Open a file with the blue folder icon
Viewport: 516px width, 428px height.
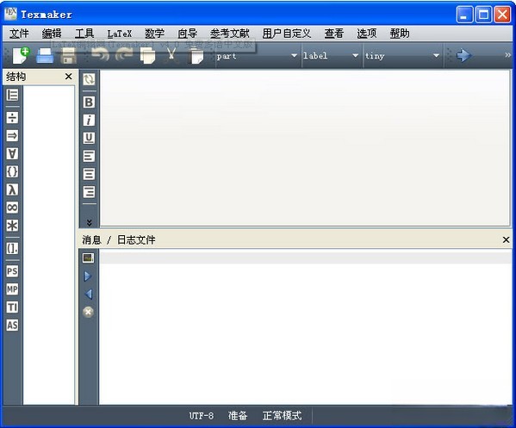click(45, 55)
